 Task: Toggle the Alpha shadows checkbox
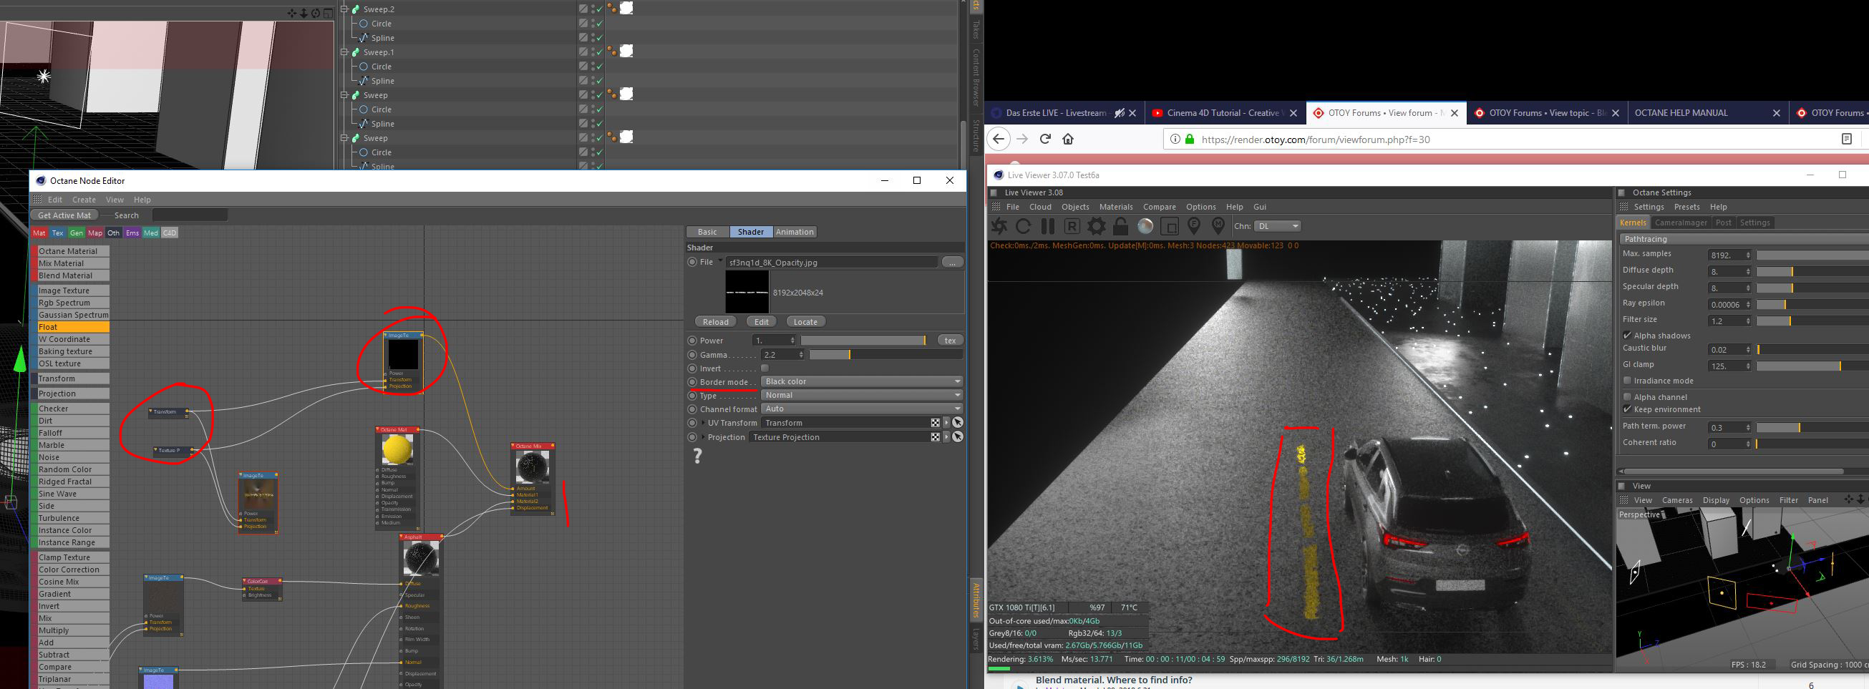pos(1627,335)
